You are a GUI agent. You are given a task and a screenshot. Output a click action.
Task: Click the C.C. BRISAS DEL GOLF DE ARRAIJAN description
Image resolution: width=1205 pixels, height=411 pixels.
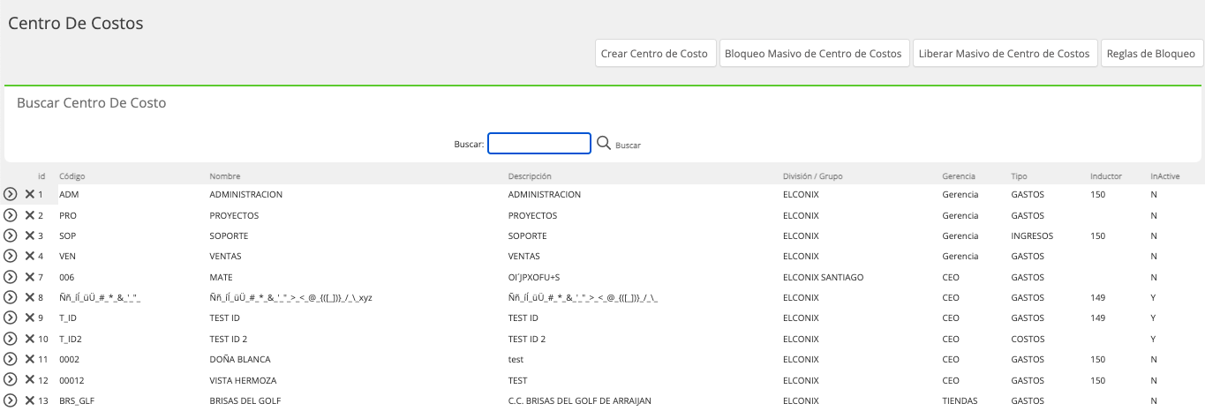579,400
